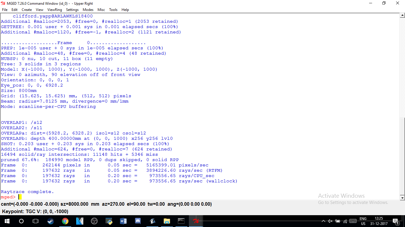The height and width of the screenshot is (227, 405).
Task: Open OBS Studio from the taskbar
Action: tap(94, 221)
